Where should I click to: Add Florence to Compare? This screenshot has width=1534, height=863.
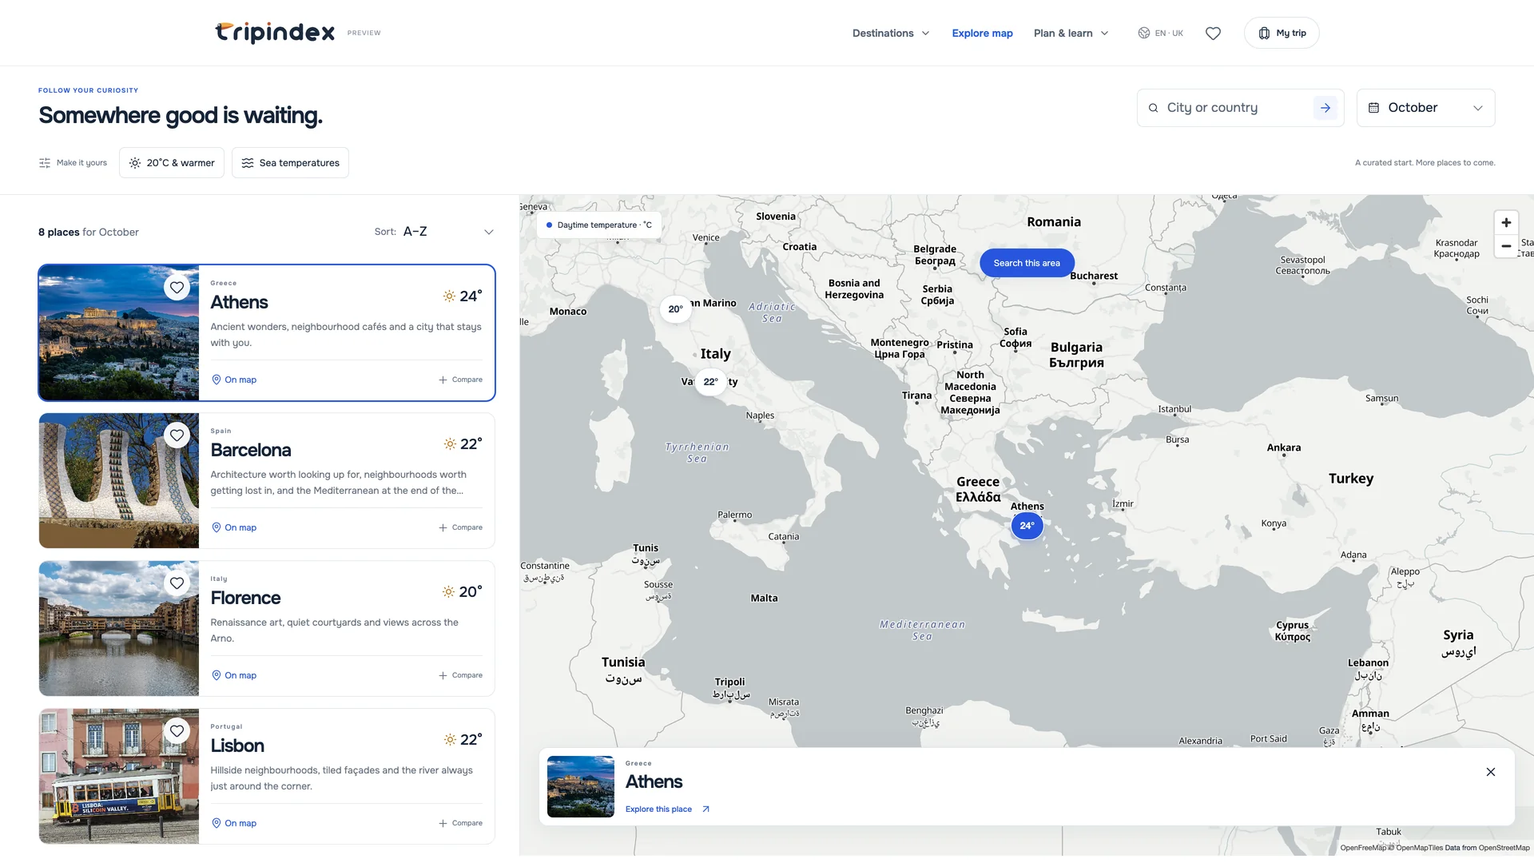coord(460,675)
